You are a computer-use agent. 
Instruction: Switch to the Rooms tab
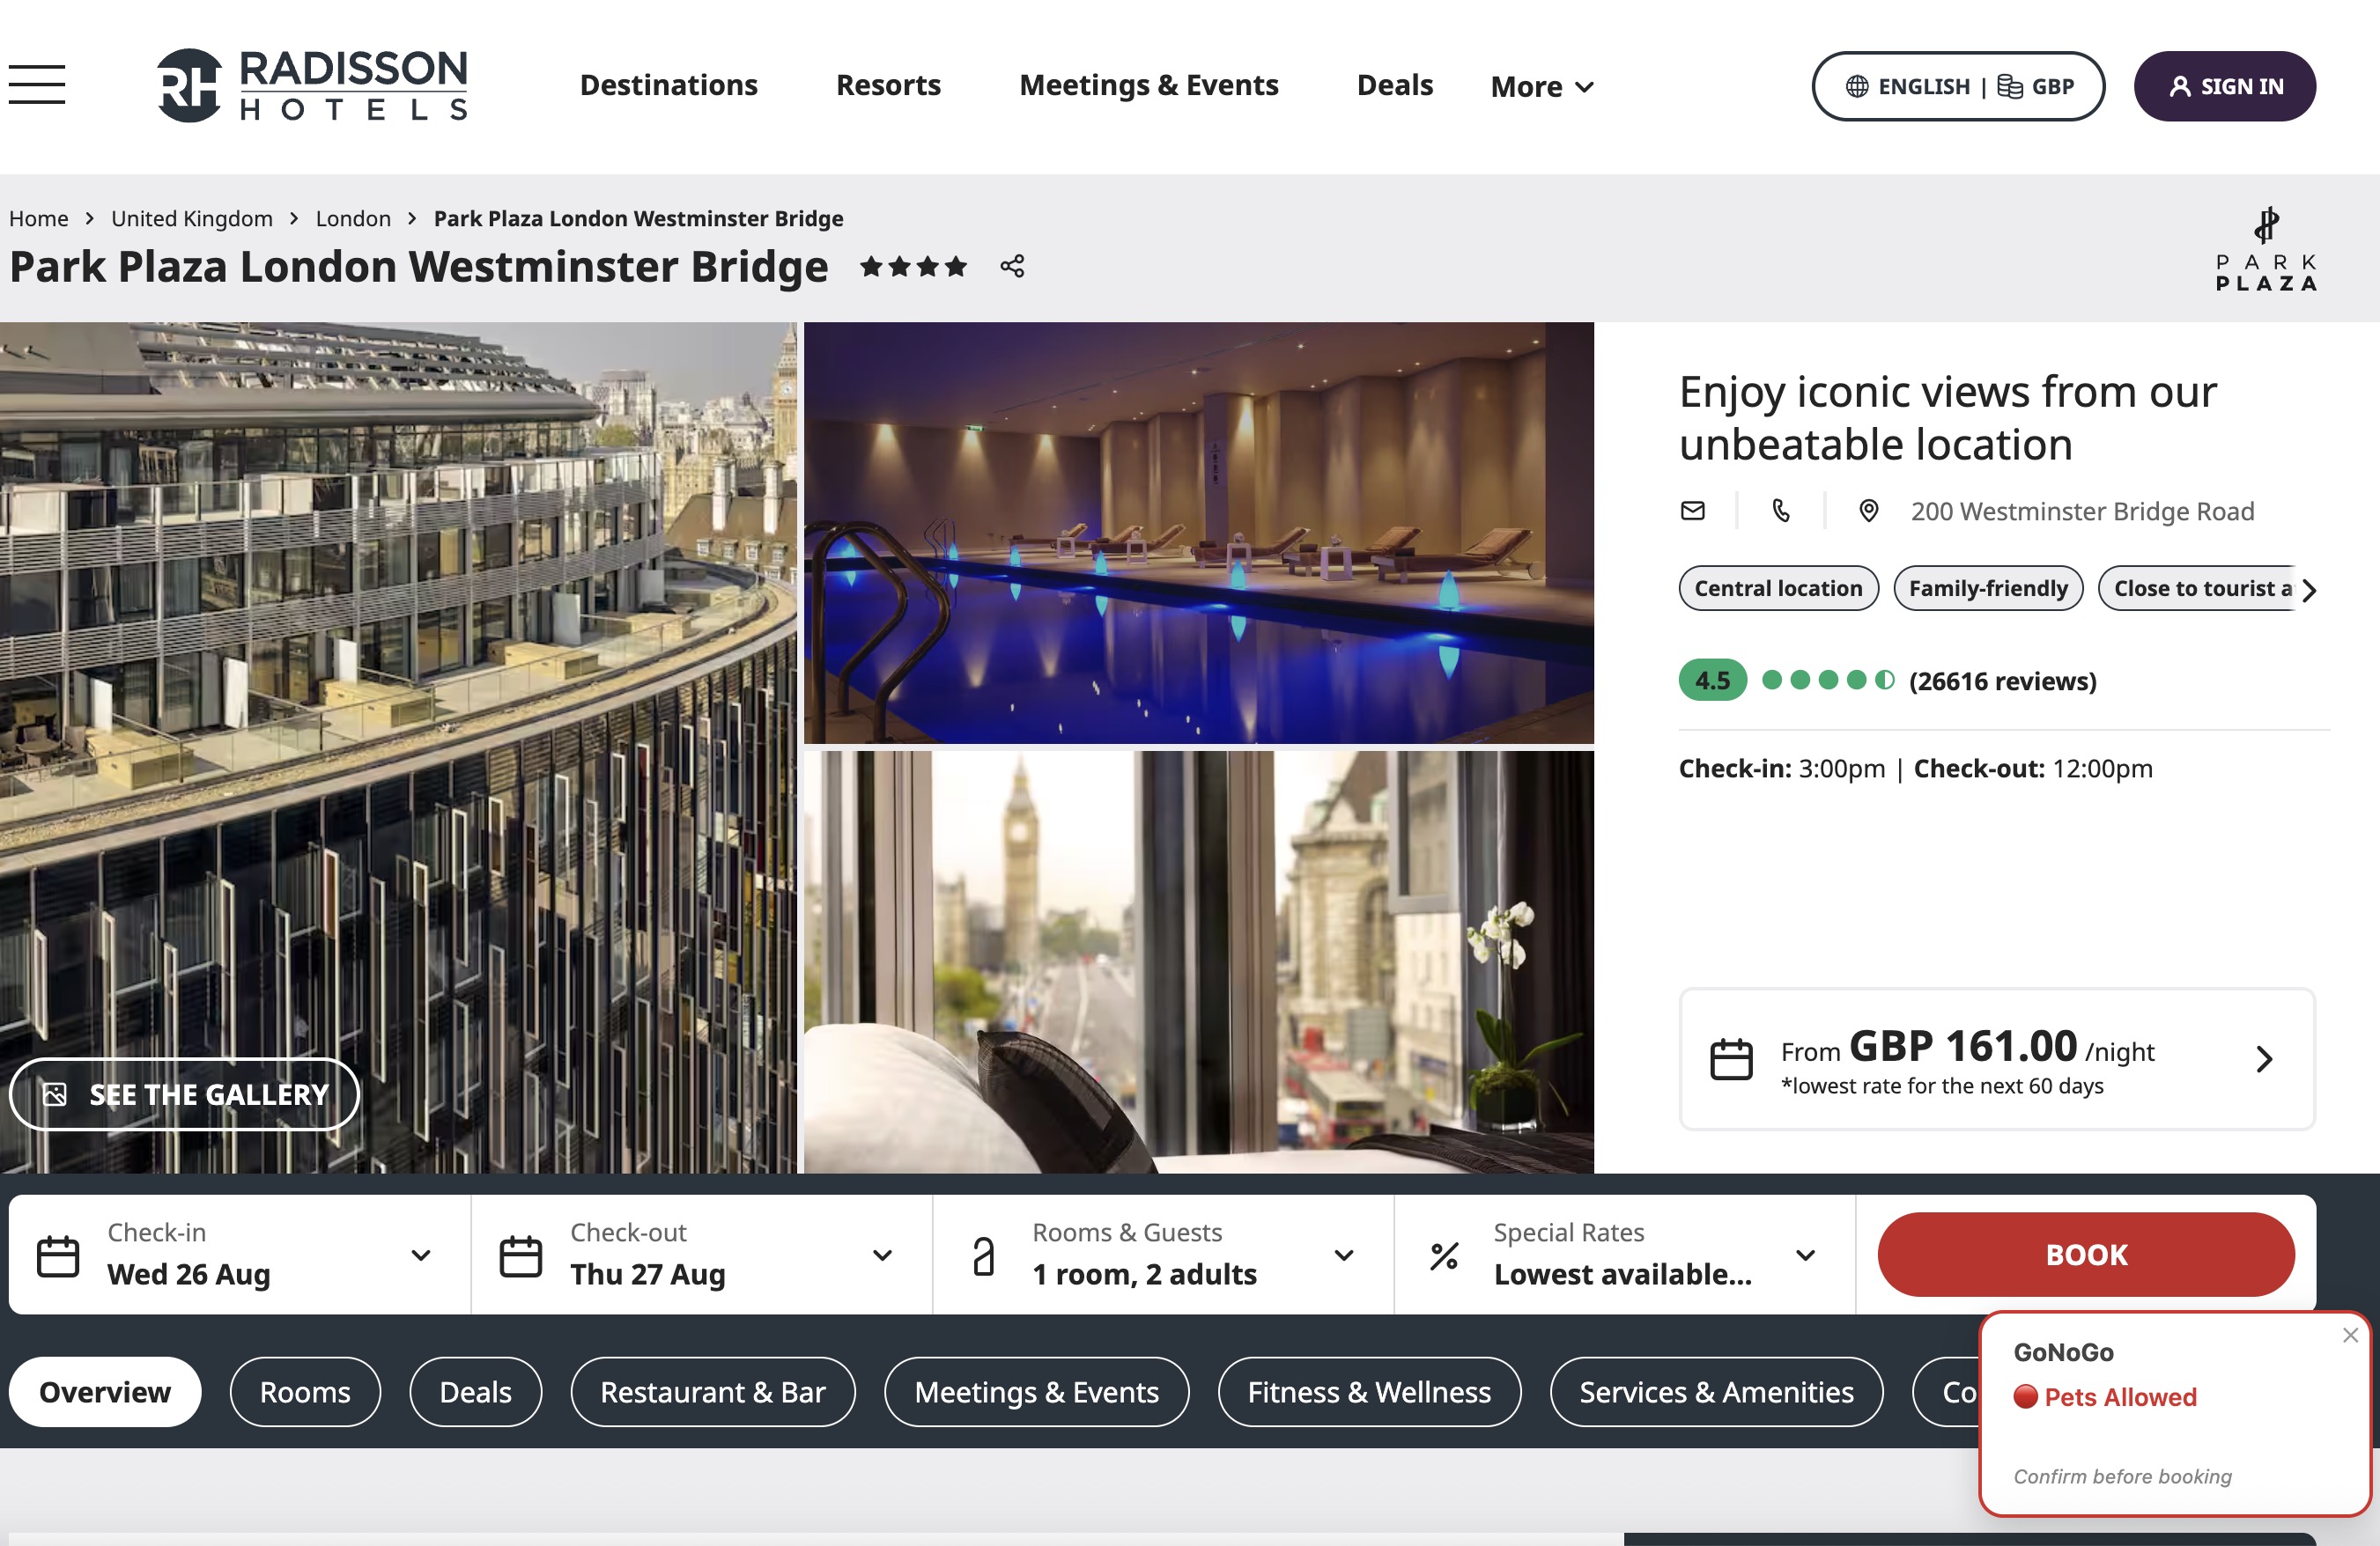305,1392
